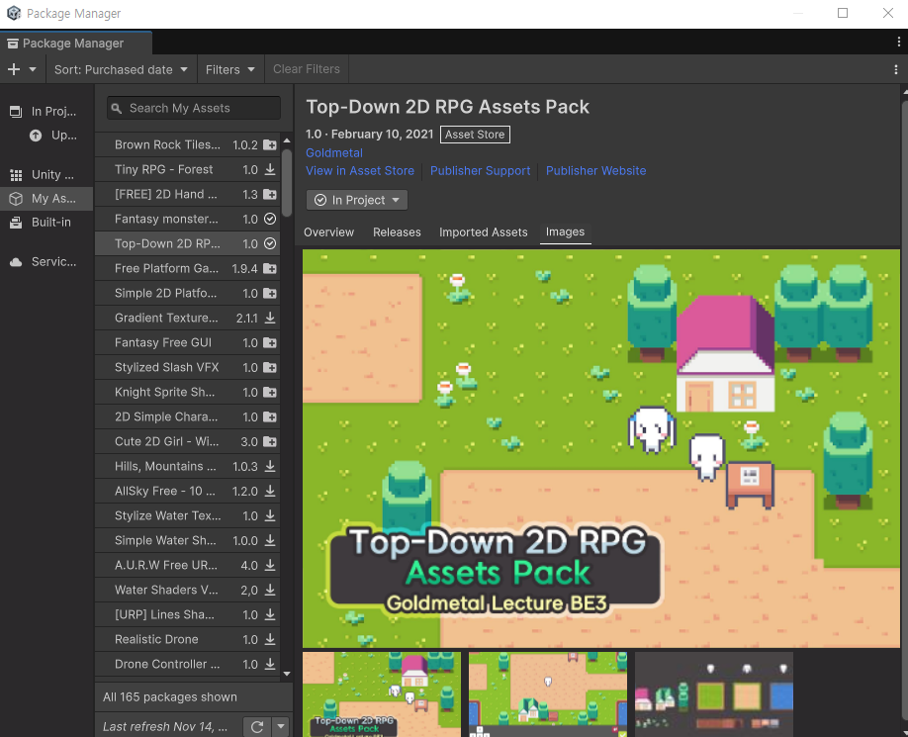Switch to the Imported Assets tab
This screenshot has width=908, height=737.
[x=484, y=232]
